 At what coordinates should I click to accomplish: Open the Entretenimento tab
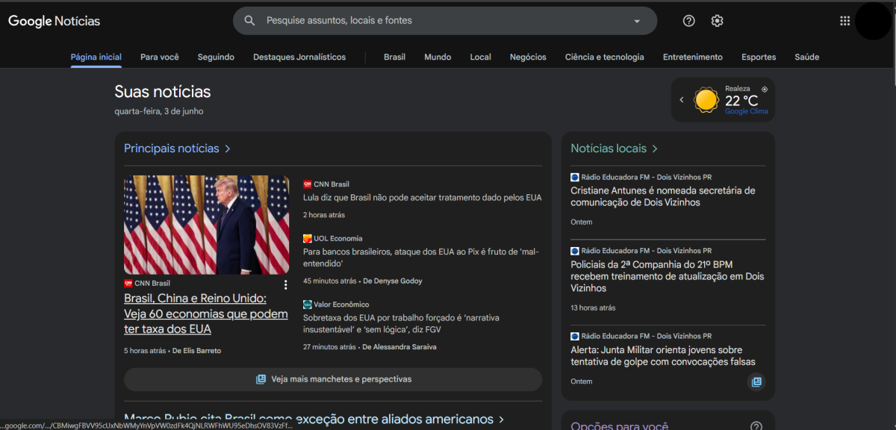pyautogui.click(x=693, y=57)
